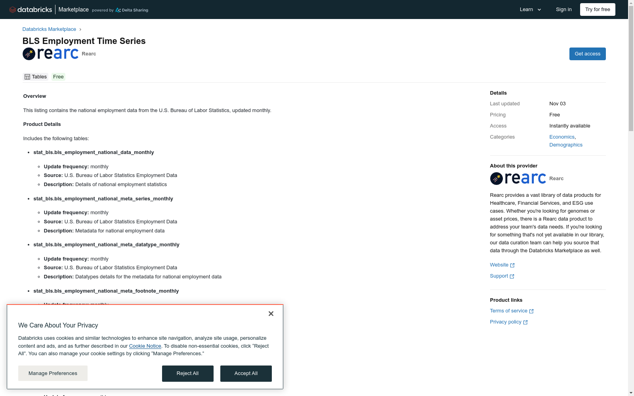
Task: Click the Tables tag icon
Action: (x=27, y=77)
